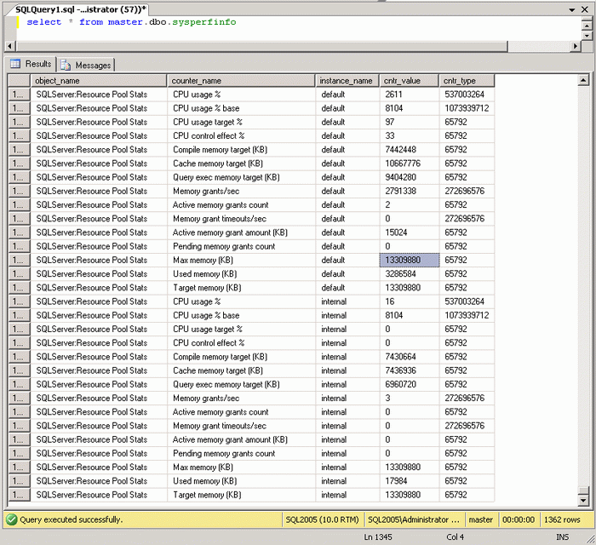The image size is (596, 545).
Task: Select cell 9404280 for Query exec memory
Action: 410,177
